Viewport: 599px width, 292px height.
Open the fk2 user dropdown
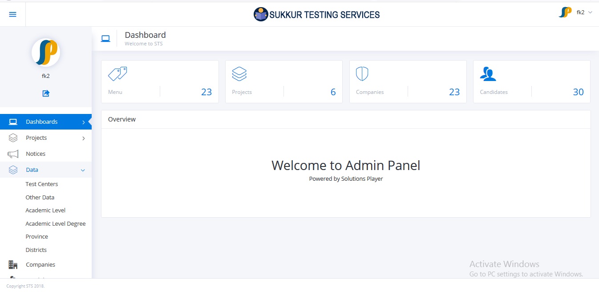tap(580, 12)
